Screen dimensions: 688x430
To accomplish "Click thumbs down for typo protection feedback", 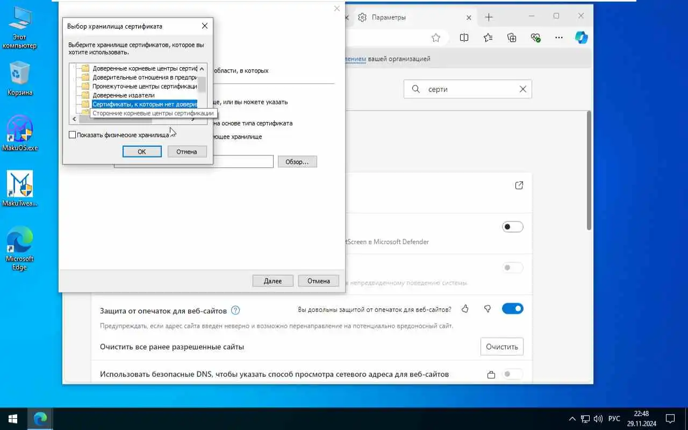I will 488,309.
